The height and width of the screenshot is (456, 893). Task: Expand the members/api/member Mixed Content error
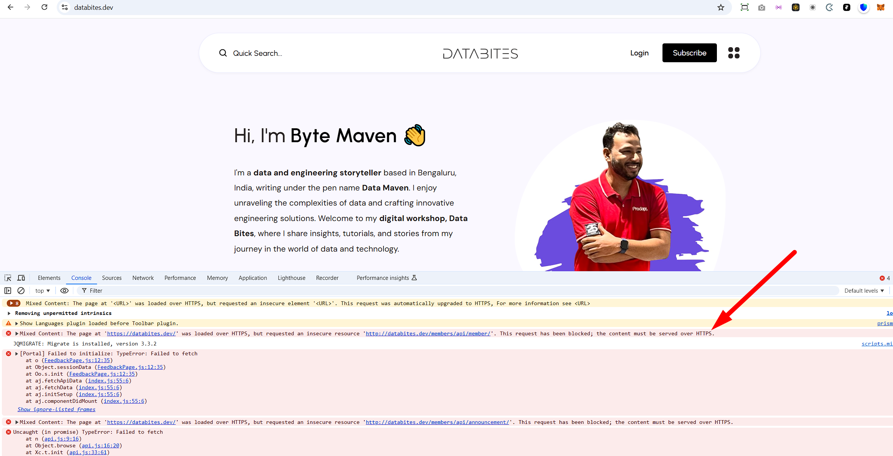pos(17,334)
